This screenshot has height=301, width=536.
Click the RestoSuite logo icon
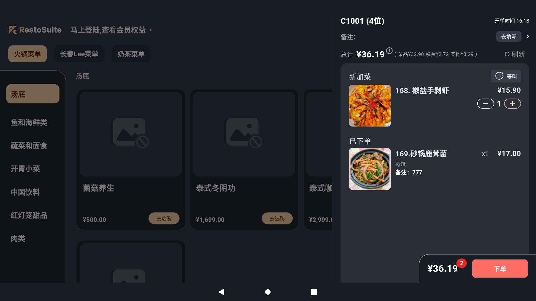(13, 30)
